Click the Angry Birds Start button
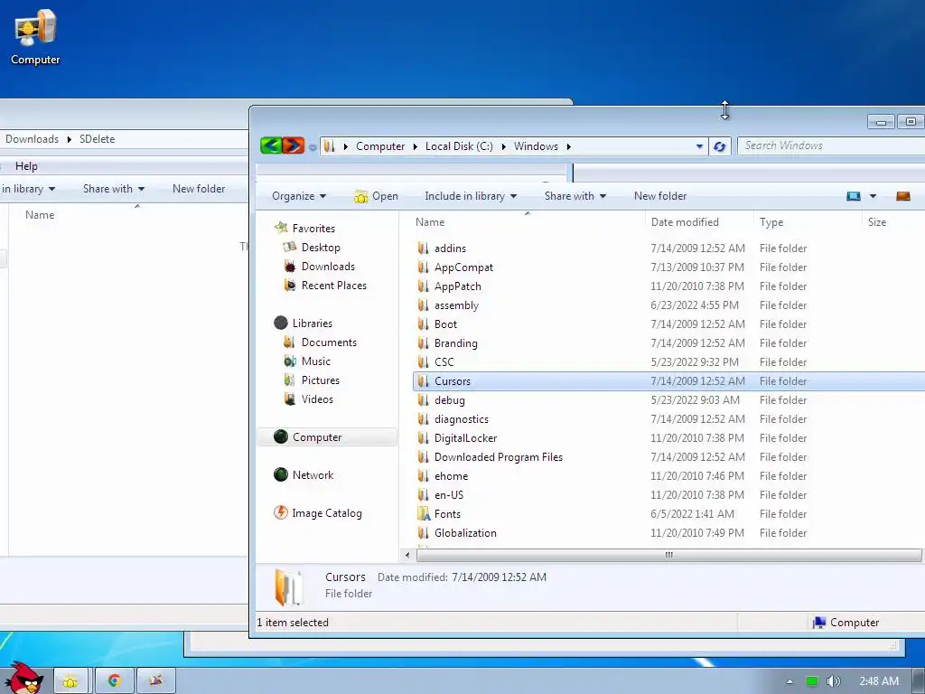This screenshot has width=925, height=694. pyautogui.click(x=24, y=678)
